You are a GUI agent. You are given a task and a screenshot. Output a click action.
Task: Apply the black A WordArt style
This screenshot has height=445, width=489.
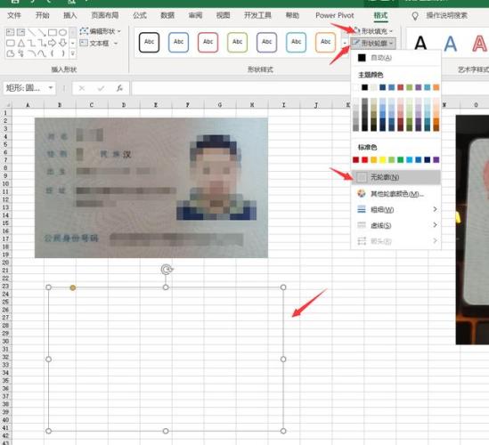coord(420,43)
